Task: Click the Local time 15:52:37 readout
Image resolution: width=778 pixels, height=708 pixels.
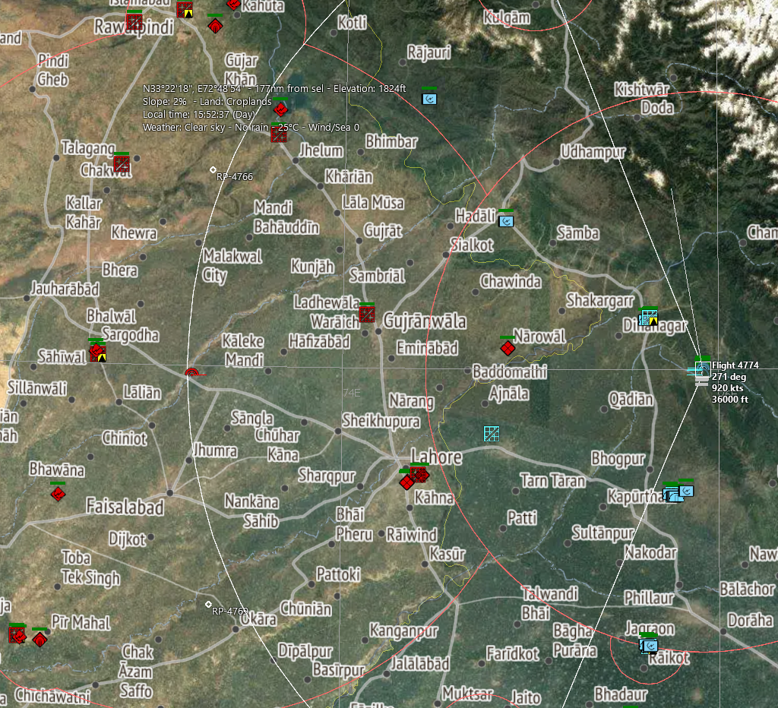Action: 198,114
